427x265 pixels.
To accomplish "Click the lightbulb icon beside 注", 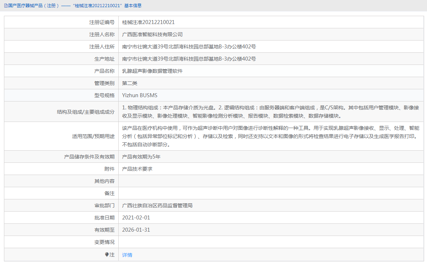I will (x=107, y=254).
